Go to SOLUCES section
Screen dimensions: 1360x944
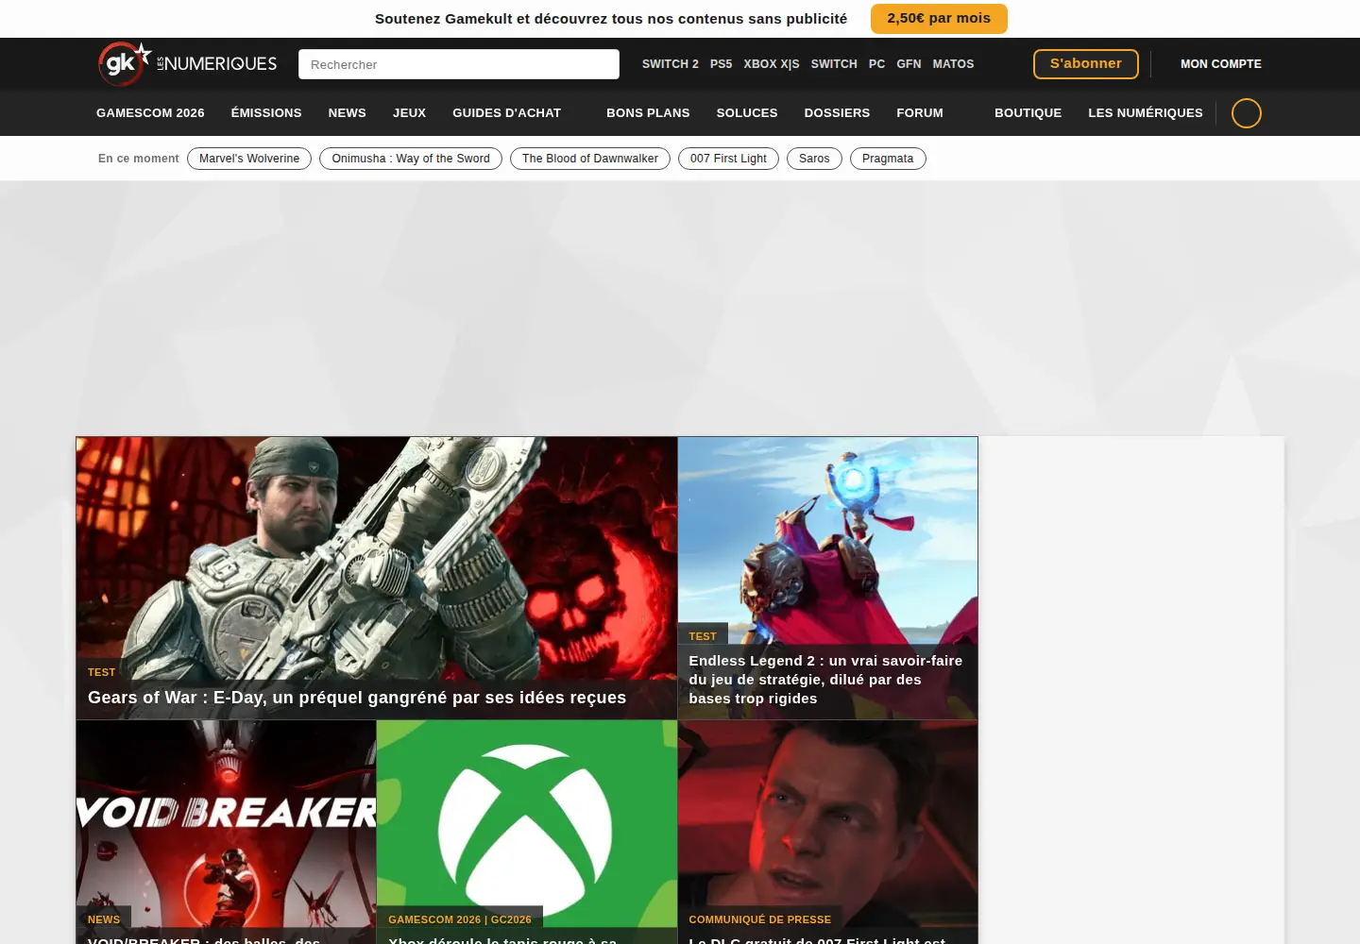[747, 113]
